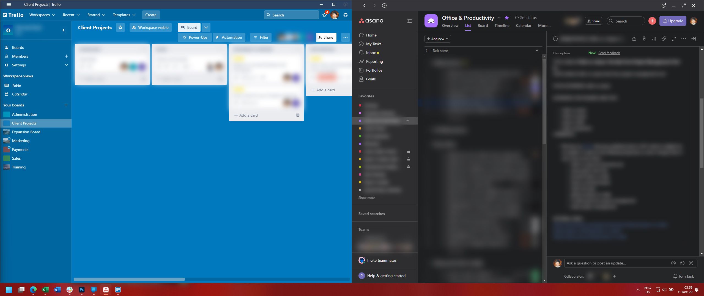The image size is (704, 296).
Task: Set status for the Asana project
Action: [x=526, y=18]
